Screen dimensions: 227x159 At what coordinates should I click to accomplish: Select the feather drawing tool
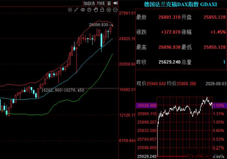pyautogui.click(x=76, y=10)
